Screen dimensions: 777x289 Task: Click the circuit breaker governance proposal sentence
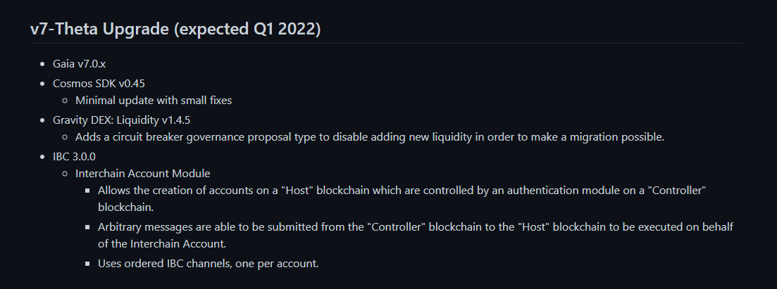370,137
